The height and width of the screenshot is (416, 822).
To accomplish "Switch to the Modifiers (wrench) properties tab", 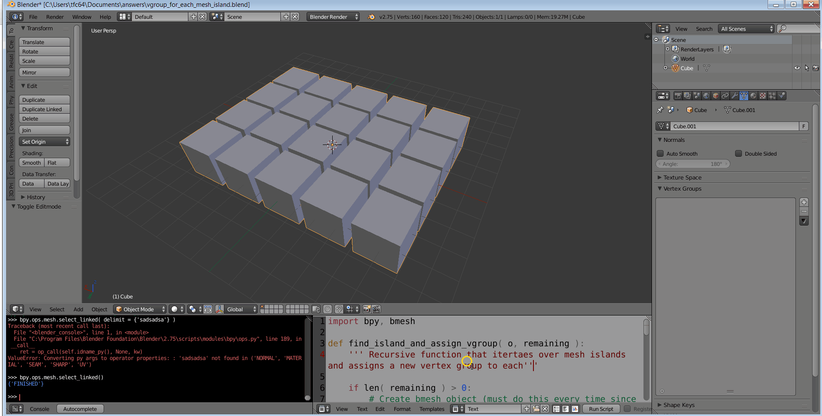I will pos(734,96).
